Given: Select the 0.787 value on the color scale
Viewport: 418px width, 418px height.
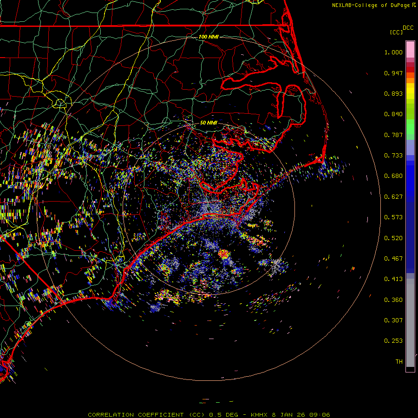Looking at the screenshot, I should click(393, 135).
